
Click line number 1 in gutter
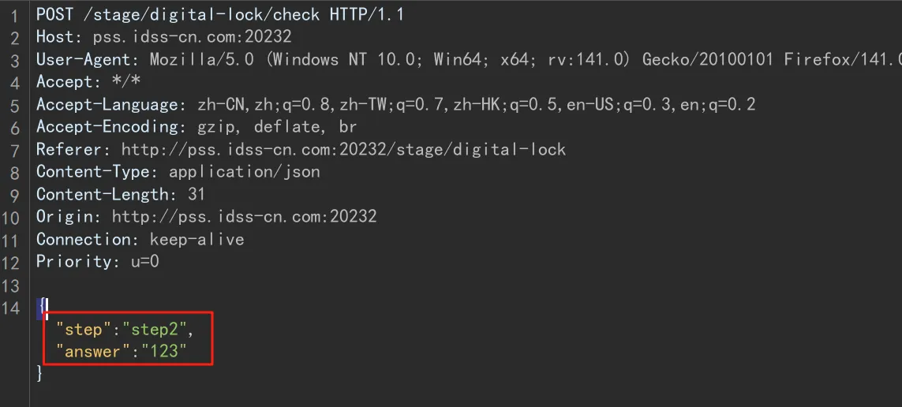click(x=15, y=14)
